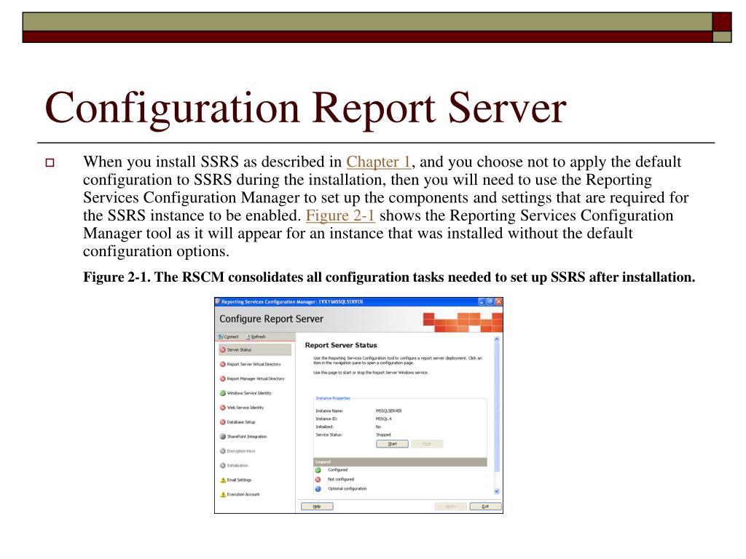Open the Chapter 1 hyperlink
This screenshot has width=746, height=559.
point(378,162)
